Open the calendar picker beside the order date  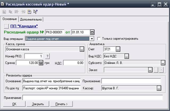(92, 32)
